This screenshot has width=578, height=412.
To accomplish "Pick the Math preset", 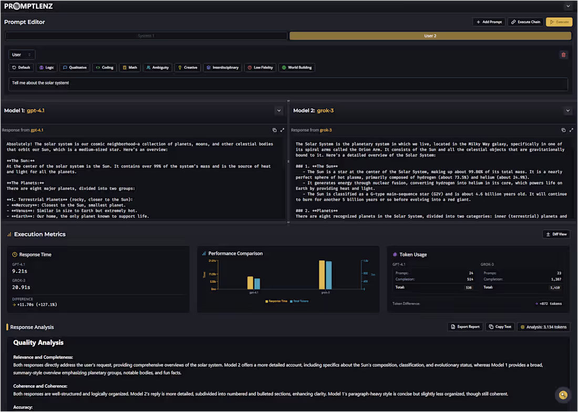I will (130, 68).
